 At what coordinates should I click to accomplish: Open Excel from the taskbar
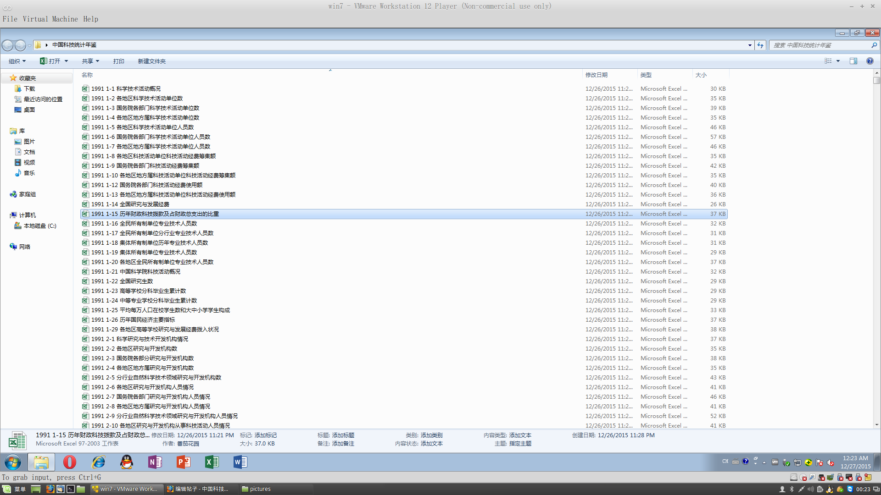coord(212,462)
